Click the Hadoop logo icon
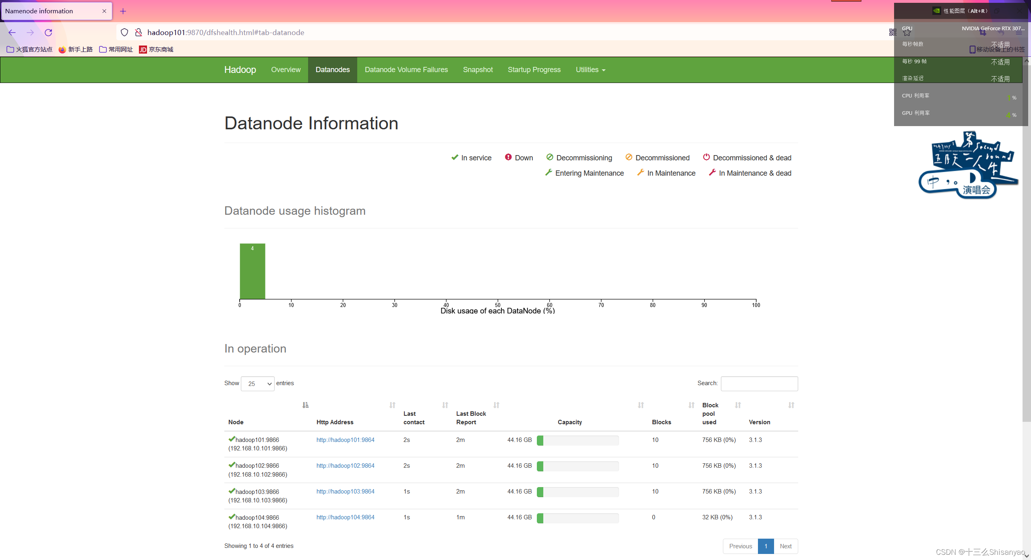 [240, 69]
